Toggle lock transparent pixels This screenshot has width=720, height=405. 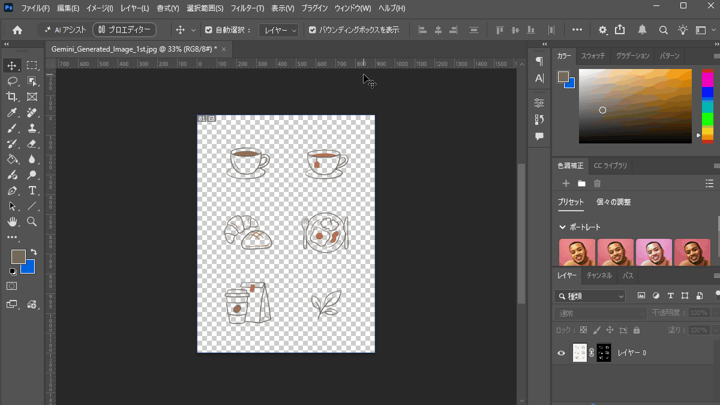click(x=583, y=330)
